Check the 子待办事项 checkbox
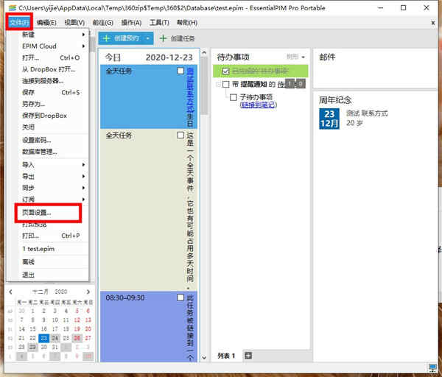Viewport: 442px width, 377px height. 233,97
